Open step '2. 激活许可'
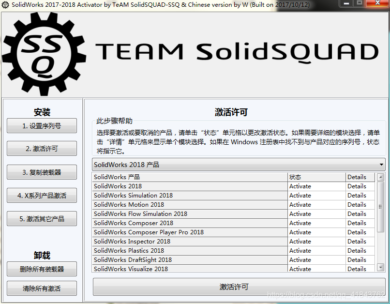Image resolution: width=390 pixels, height=304 pixels. (42, 149)
